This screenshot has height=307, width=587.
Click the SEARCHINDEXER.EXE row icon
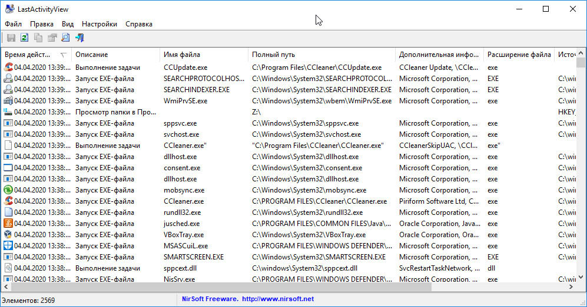8,90
